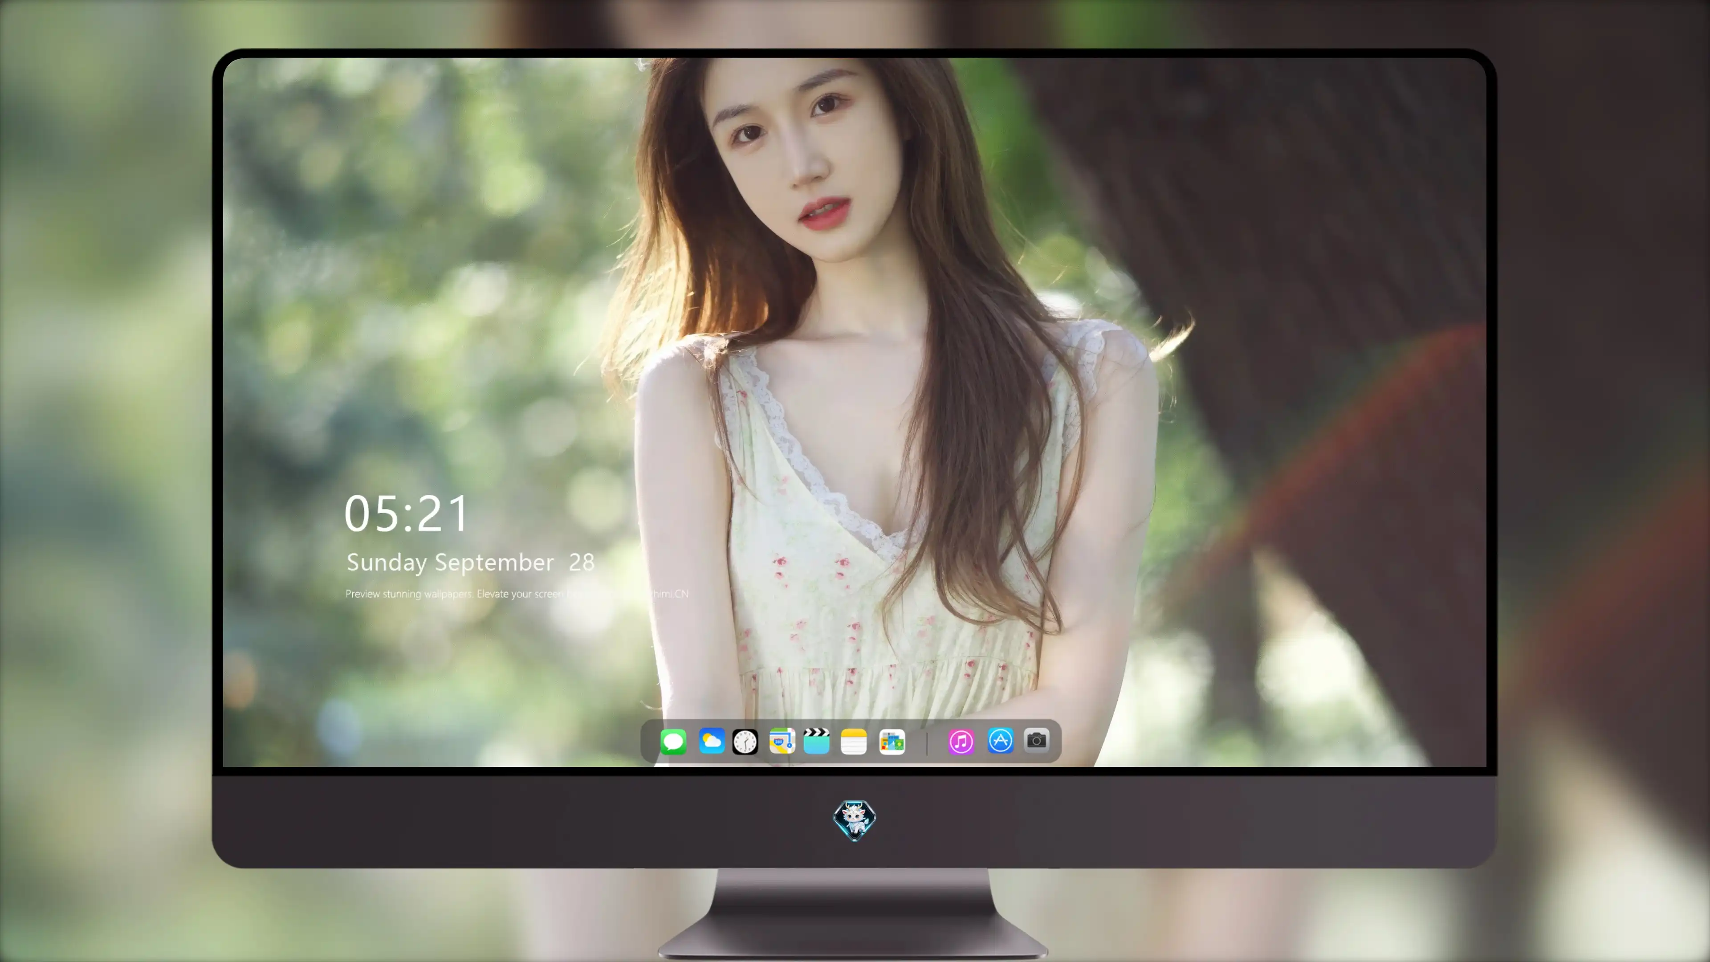Click the 'Preview stunning wallpapers' caption
Viewport: 1710px width, 962px height.
[x=517, y=594]
